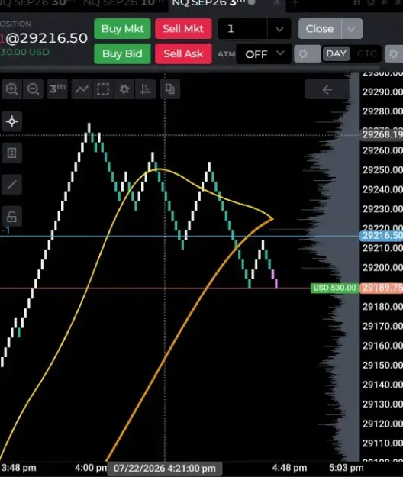Select DAY time-in-force option
Image resolution: width=403 pixels, height=477 pixels.
coord(336,54)
